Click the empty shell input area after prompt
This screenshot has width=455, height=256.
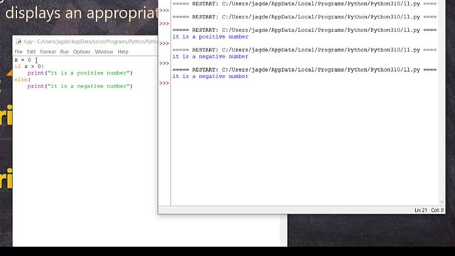coord(305,83)
